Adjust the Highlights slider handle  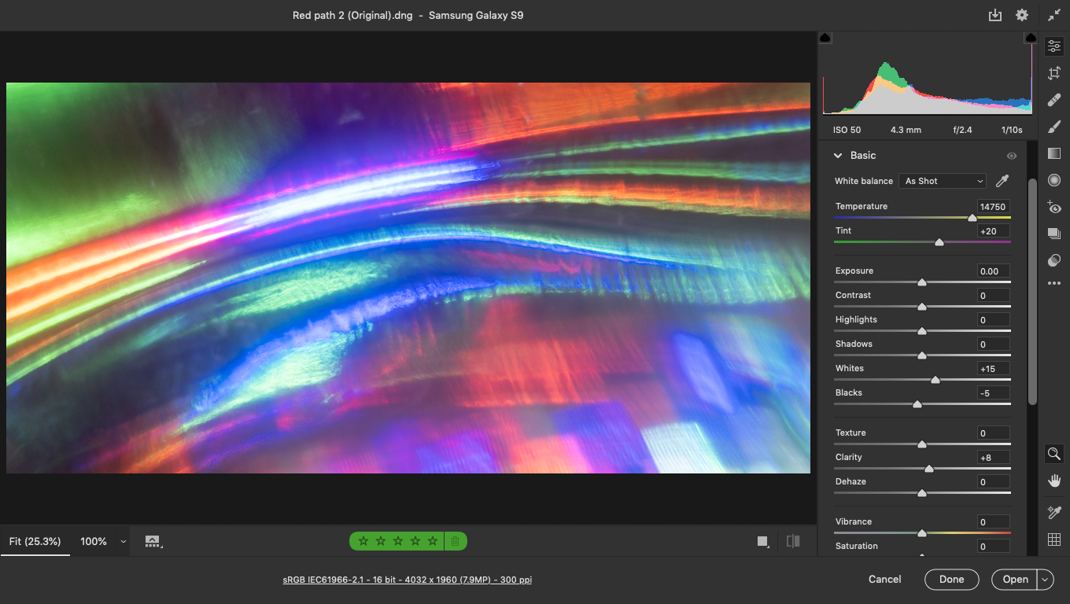click(x=922, y=331)
